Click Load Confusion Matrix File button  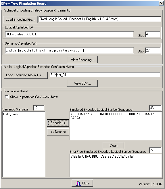pos(26,75)
